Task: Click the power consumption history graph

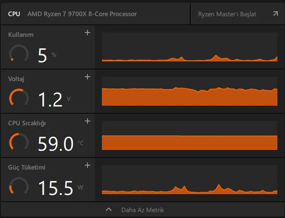Action: (x=189, y=180)
